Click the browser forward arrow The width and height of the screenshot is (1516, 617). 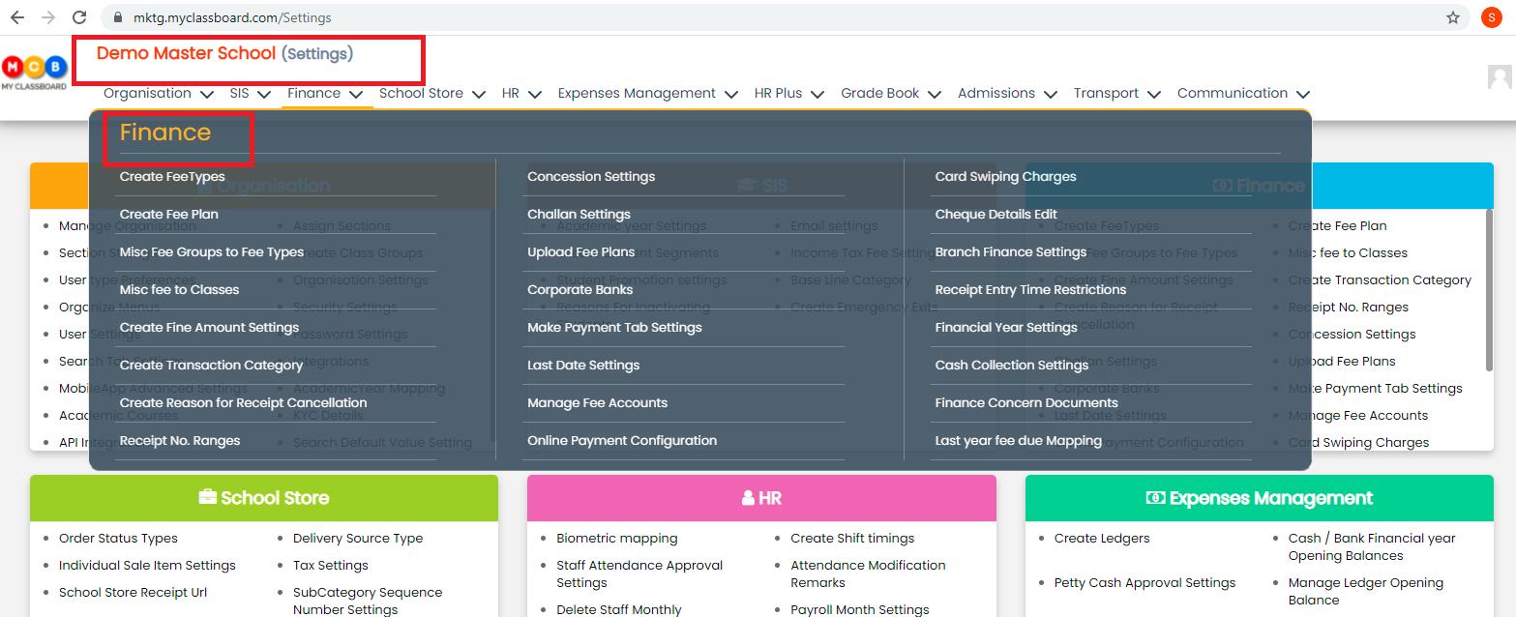point(47,17)
